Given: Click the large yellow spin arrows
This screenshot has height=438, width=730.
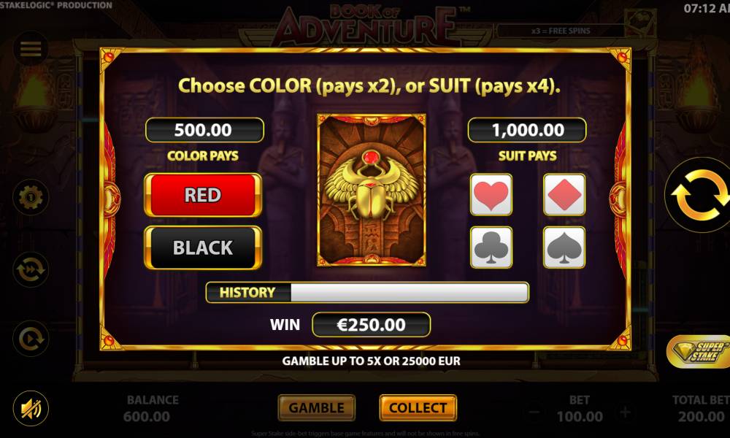Looking at the screenshot, I should (x=699, y=195).
